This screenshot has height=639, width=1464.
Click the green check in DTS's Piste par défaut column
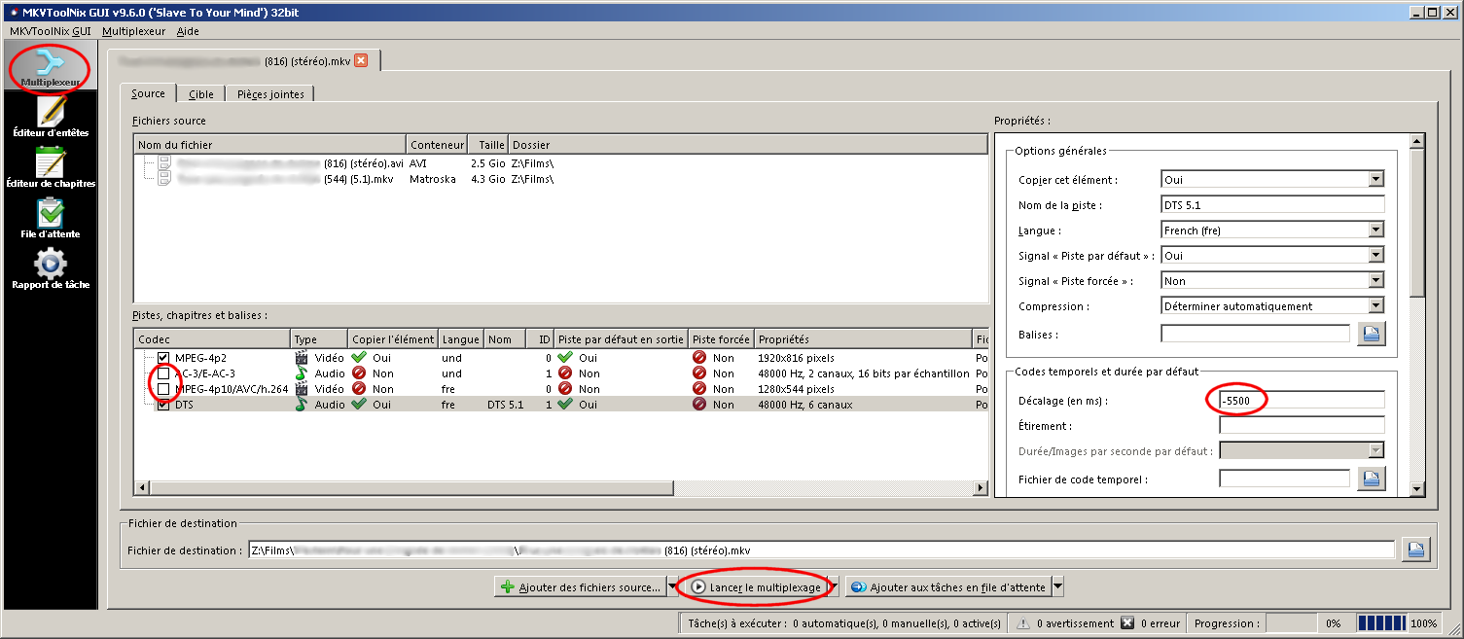point(565,405)
